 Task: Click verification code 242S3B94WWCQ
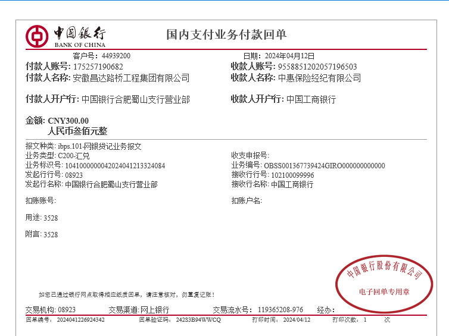click(198, 319)
